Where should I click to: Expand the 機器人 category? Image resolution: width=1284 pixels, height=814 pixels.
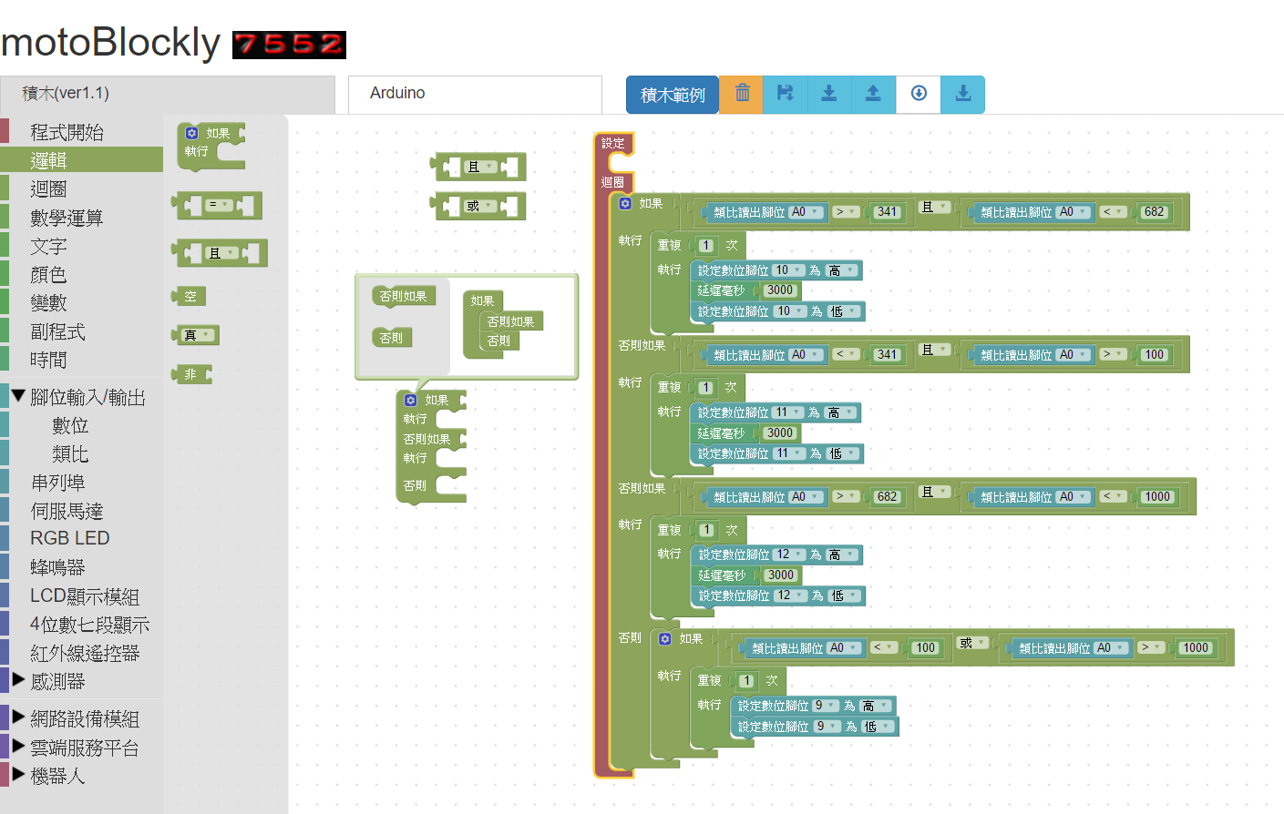pos(18,775)
